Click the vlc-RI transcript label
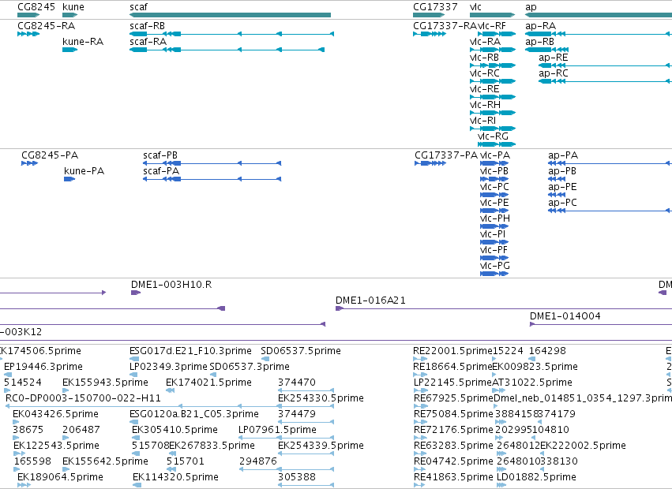 483,121
